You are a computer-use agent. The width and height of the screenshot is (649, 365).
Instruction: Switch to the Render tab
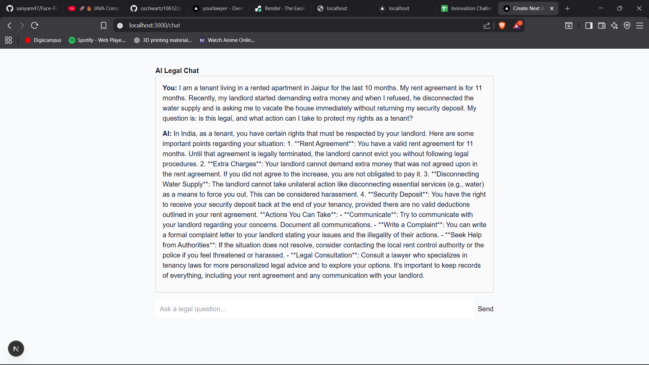click(281, 8)
